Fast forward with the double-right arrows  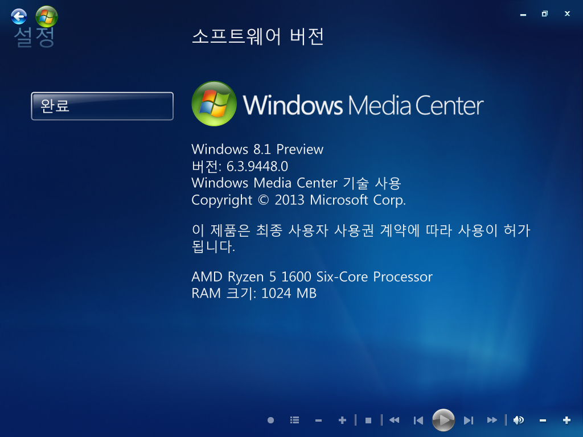coord(492,420)
